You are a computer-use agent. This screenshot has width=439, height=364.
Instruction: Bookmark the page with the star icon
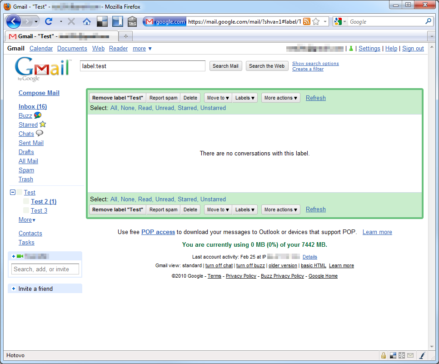click(x=316, y=21)
